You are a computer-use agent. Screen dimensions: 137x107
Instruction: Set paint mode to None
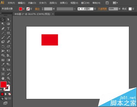(10, 94)
